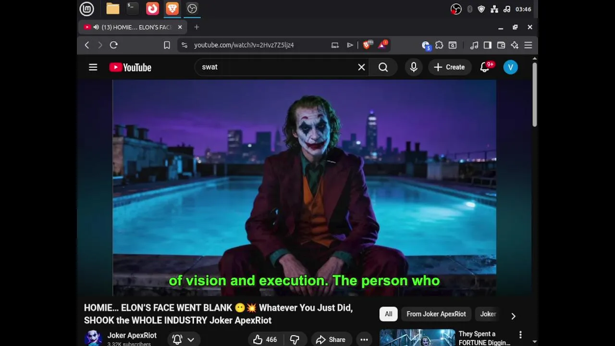Viewport: 615px width, 346px height.
Task: Like the video with 466 likes
Action: coord(265,339)
